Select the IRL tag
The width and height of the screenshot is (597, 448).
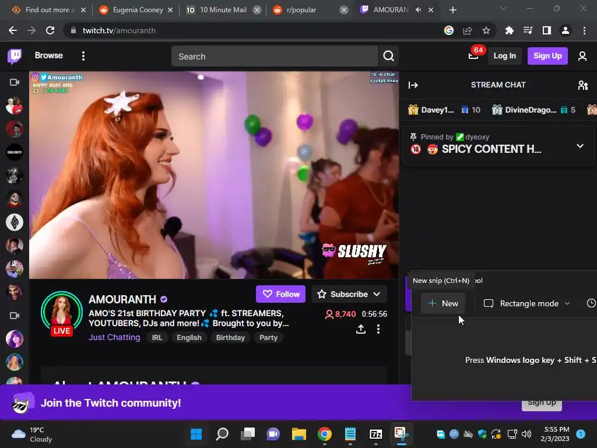157,338
